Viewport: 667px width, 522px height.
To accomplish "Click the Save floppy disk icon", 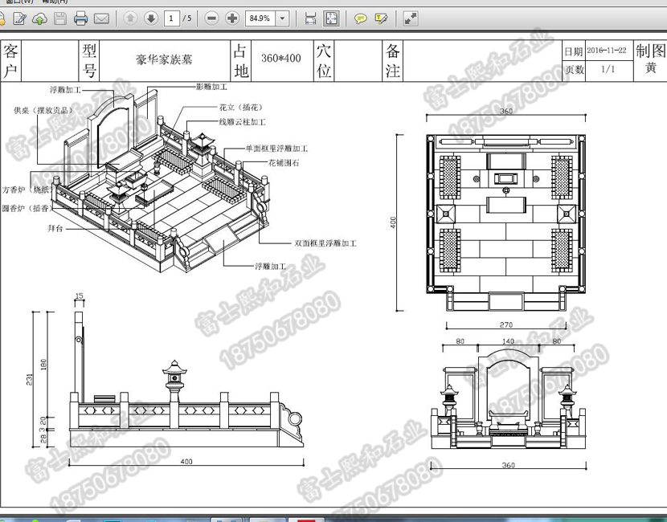I will coord(59,18).
